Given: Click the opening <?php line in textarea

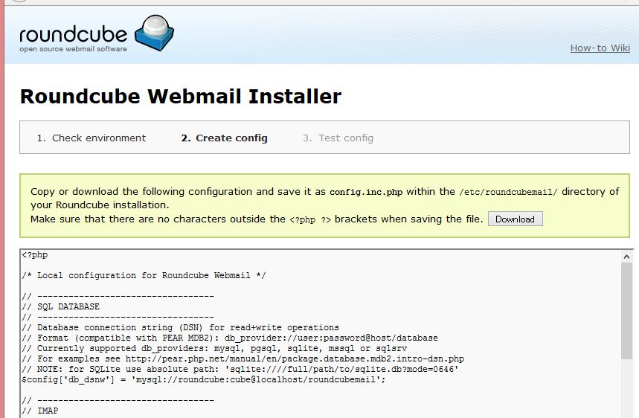Looking at the screenshot, I should coord(35,255).
